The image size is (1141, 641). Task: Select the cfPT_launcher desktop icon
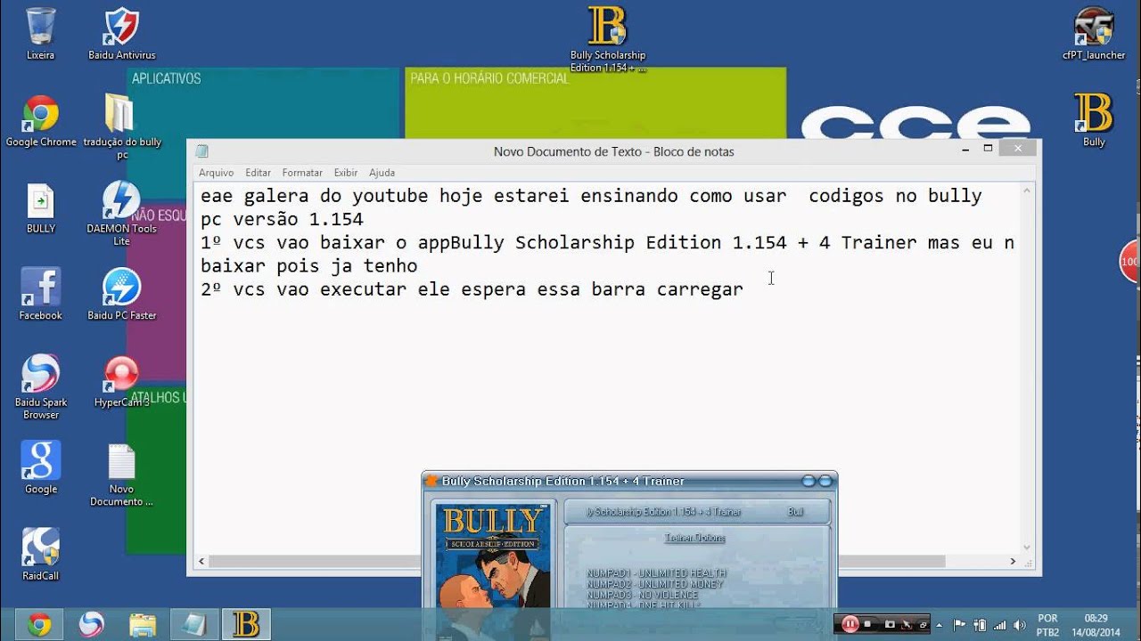click(x=1094, y=34)
